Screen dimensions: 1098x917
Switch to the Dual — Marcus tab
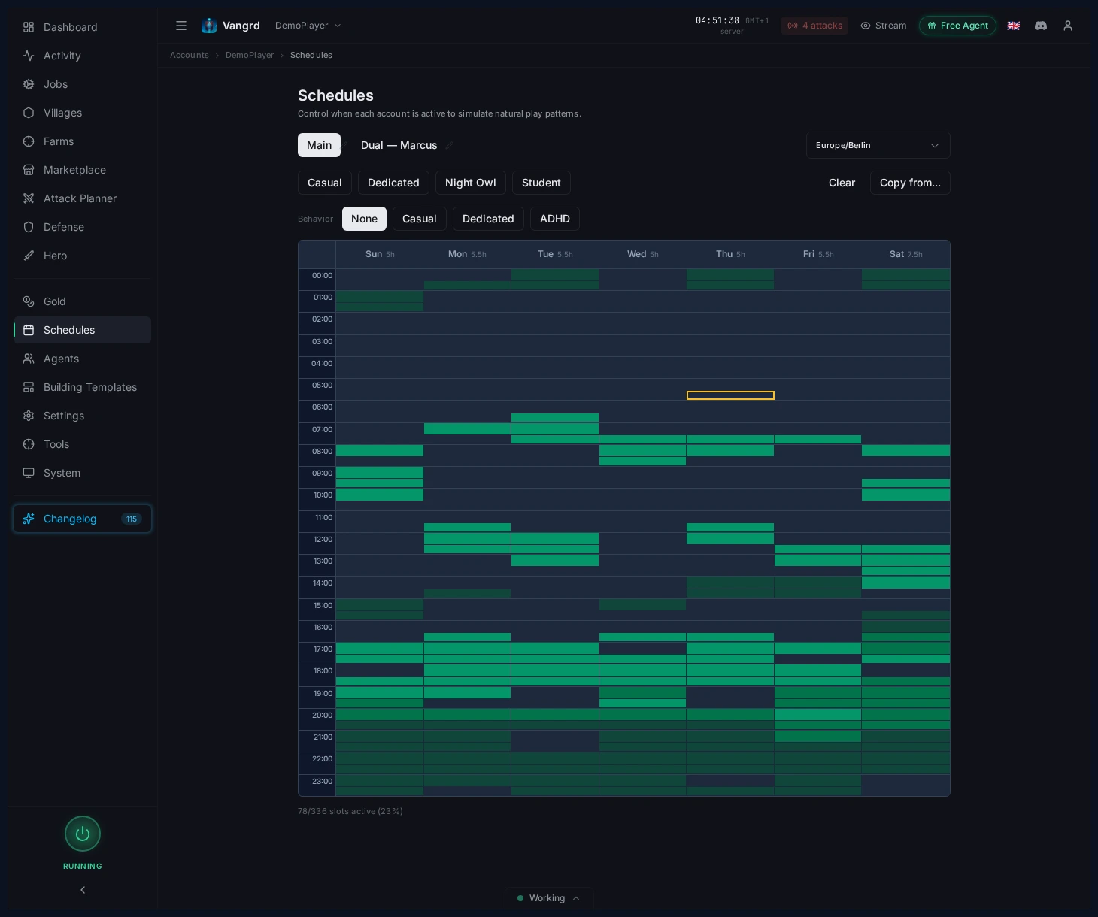tap(399, 145)
